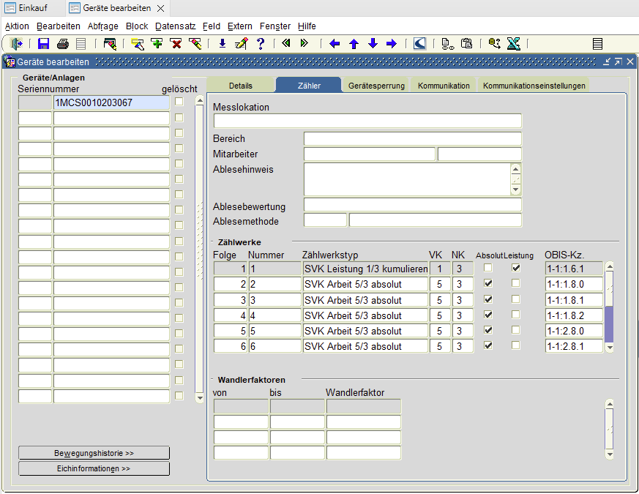Uncheck Absolut checkbox in Zählwerke row 2

pyautogui.click(x=488, y=283)
